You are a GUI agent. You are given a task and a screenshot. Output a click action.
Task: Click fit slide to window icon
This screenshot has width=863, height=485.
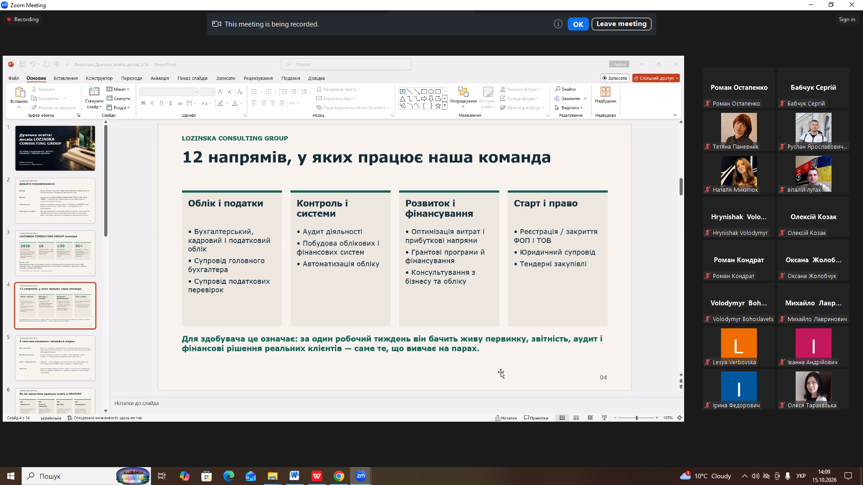tap(680, 418)
